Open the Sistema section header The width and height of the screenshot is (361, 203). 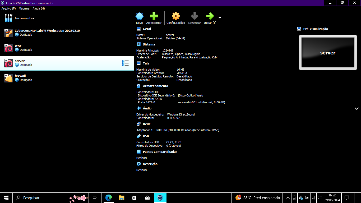pos(149,44)
